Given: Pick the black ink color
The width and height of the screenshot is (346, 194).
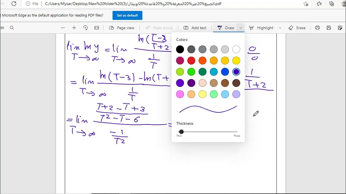Looking at the screenshot, I should 180,49.
